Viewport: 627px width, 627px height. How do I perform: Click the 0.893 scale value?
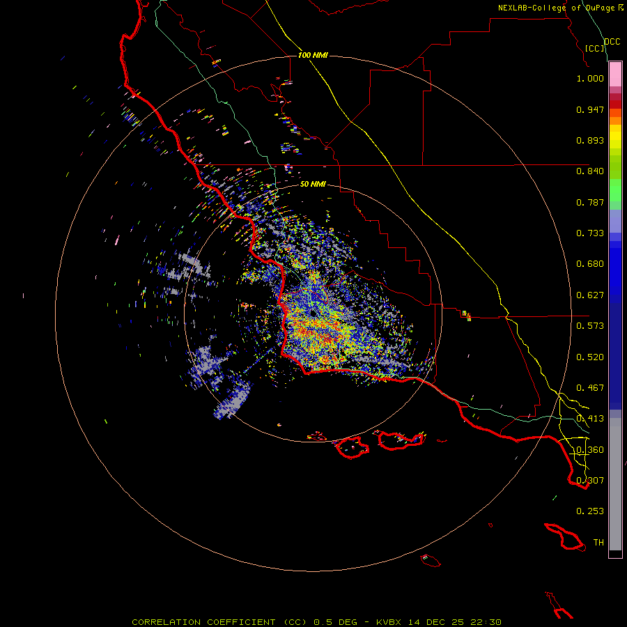tap(590, 140)
